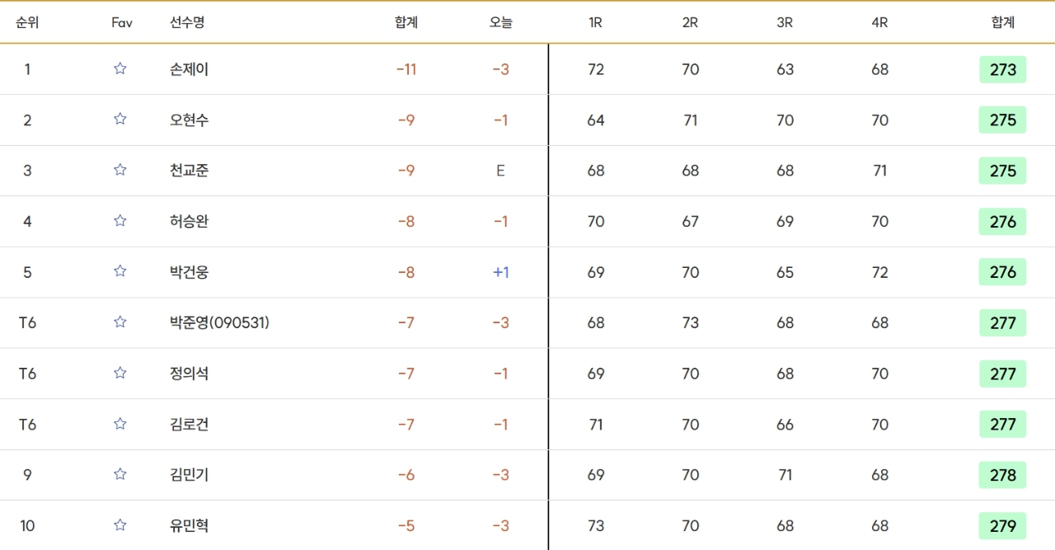Click the star beside 허승완
The height and width of the screenshot is (550, 1055).
click(x=120, y=221)
